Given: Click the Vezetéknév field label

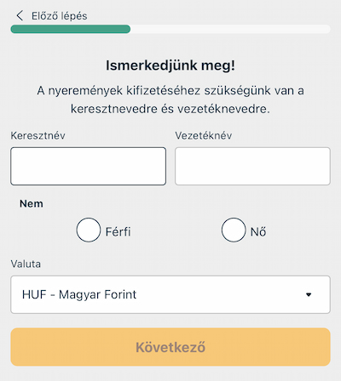Looking at the screenshot, I should pos(204,135).
